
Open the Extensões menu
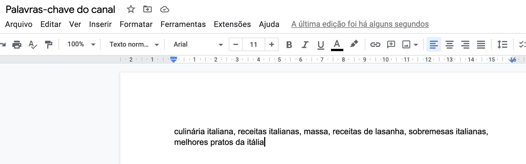pyautogui.click(x=232, y=24)
